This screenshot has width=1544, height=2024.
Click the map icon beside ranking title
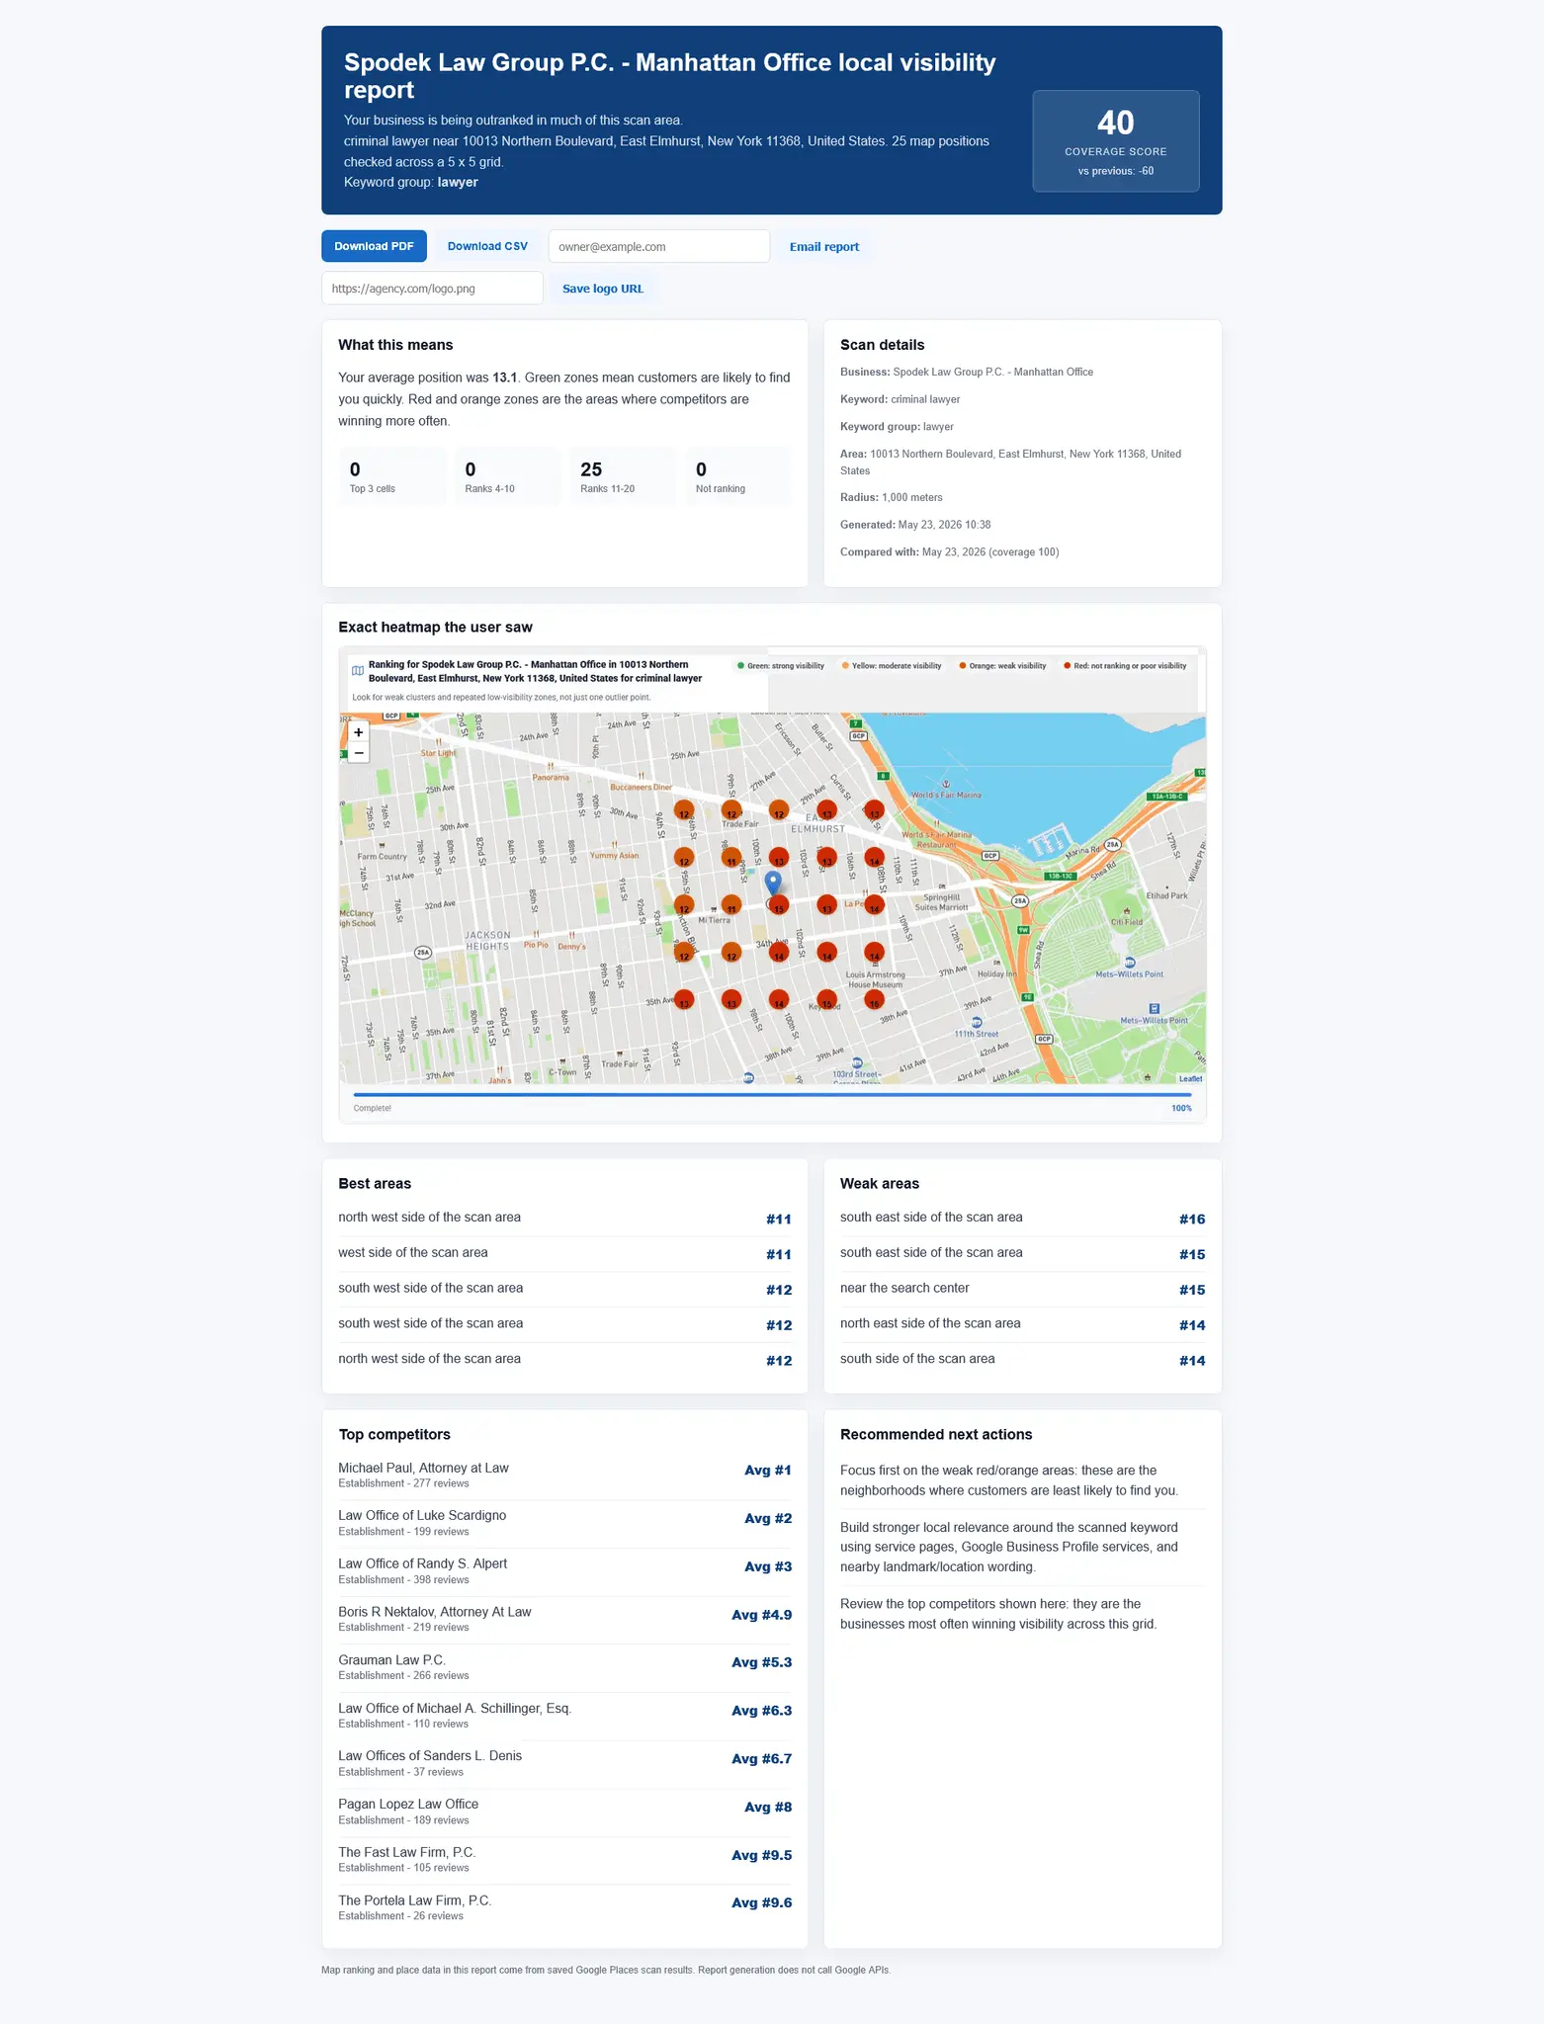click(x=358, y=671)
